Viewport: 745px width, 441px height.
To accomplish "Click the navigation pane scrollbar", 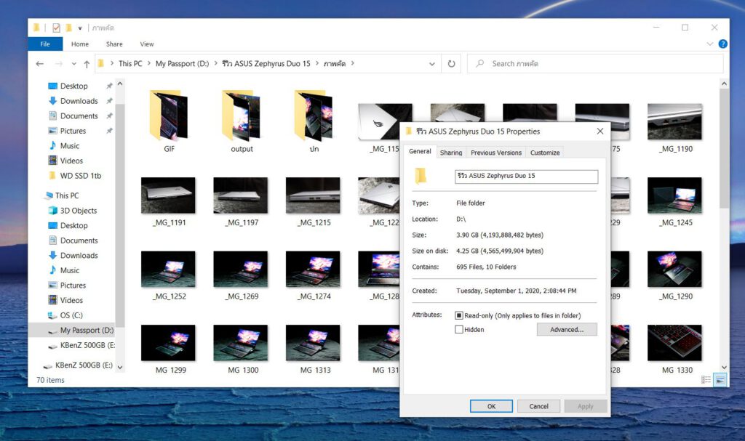I will [120, 216].
